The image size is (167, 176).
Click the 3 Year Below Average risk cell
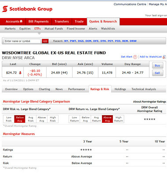pyautogui.click(x=82, y=163)
